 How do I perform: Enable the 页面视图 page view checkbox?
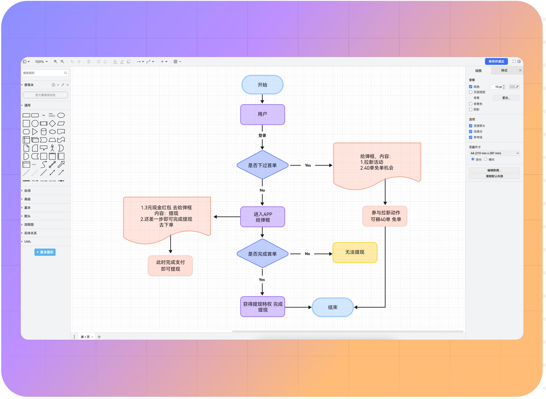point(471,92)
